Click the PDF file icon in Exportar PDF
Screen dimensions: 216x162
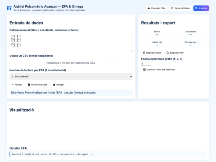(168, 53)
